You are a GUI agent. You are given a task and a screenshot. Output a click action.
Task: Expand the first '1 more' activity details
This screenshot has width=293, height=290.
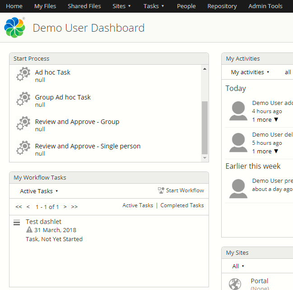(265, 120)
